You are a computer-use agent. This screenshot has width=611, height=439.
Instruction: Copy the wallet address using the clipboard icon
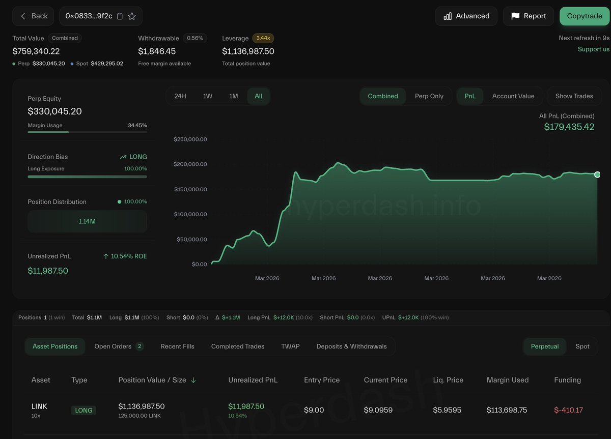point(120,16)
